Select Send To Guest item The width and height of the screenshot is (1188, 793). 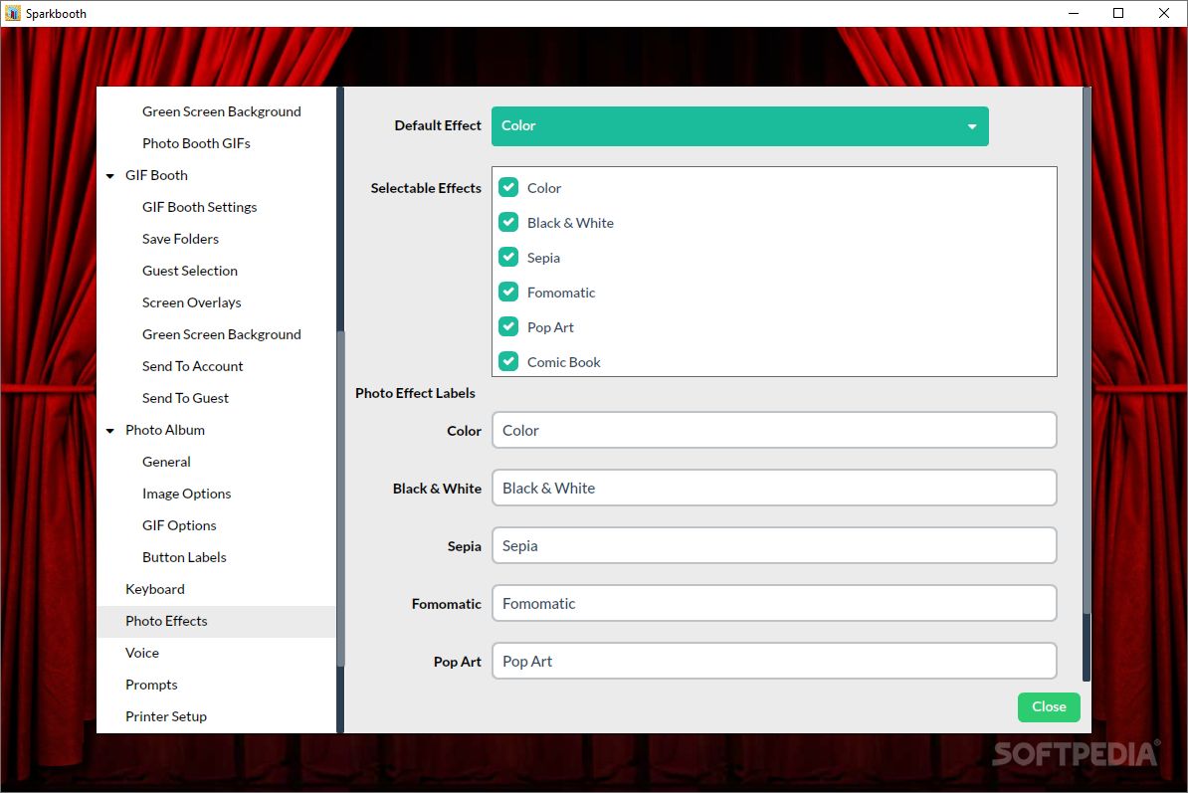click(185, 398)
